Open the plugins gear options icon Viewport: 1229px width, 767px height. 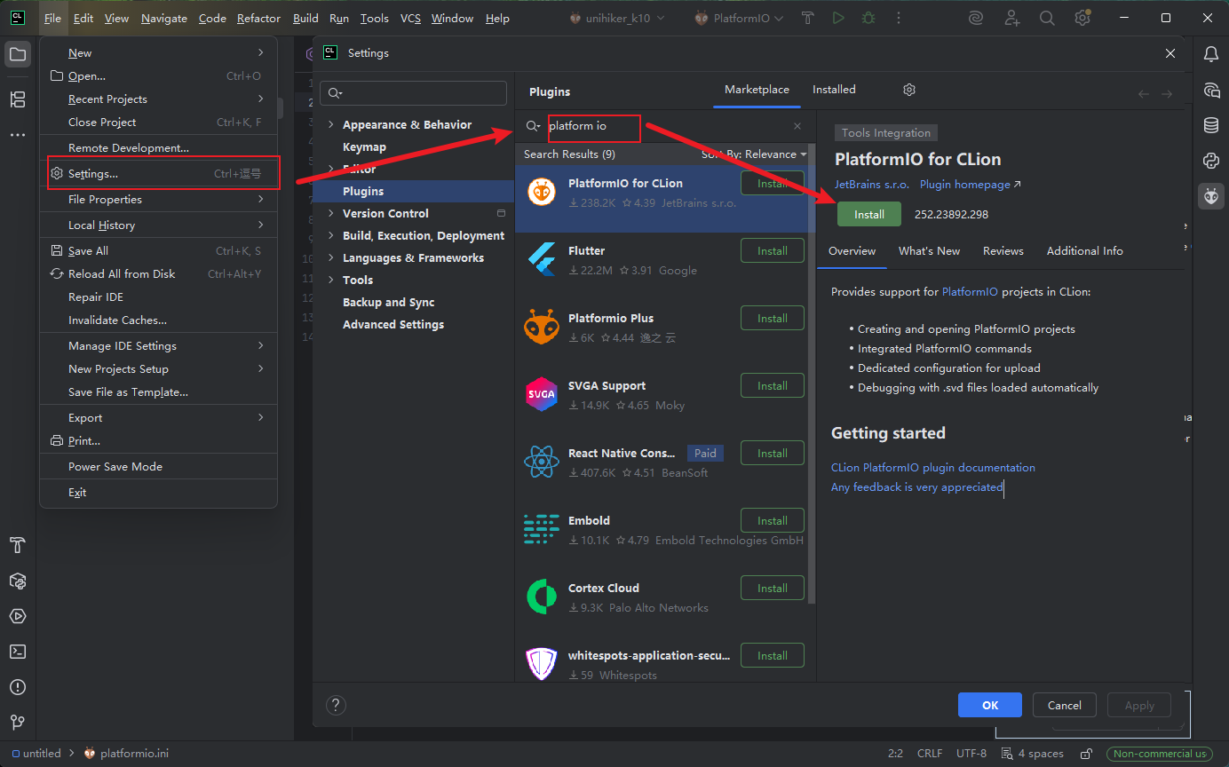(908, 90)
